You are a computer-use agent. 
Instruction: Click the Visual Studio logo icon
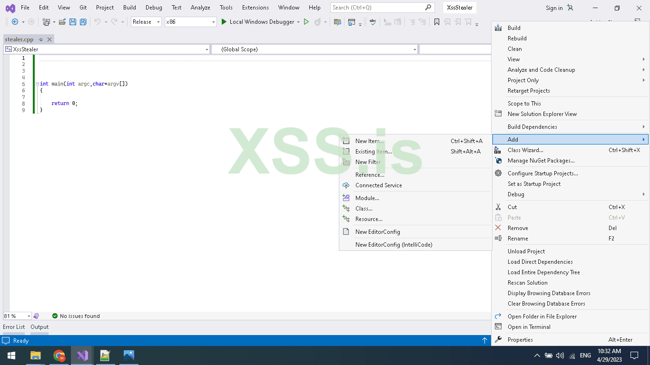tap(10, 8)
